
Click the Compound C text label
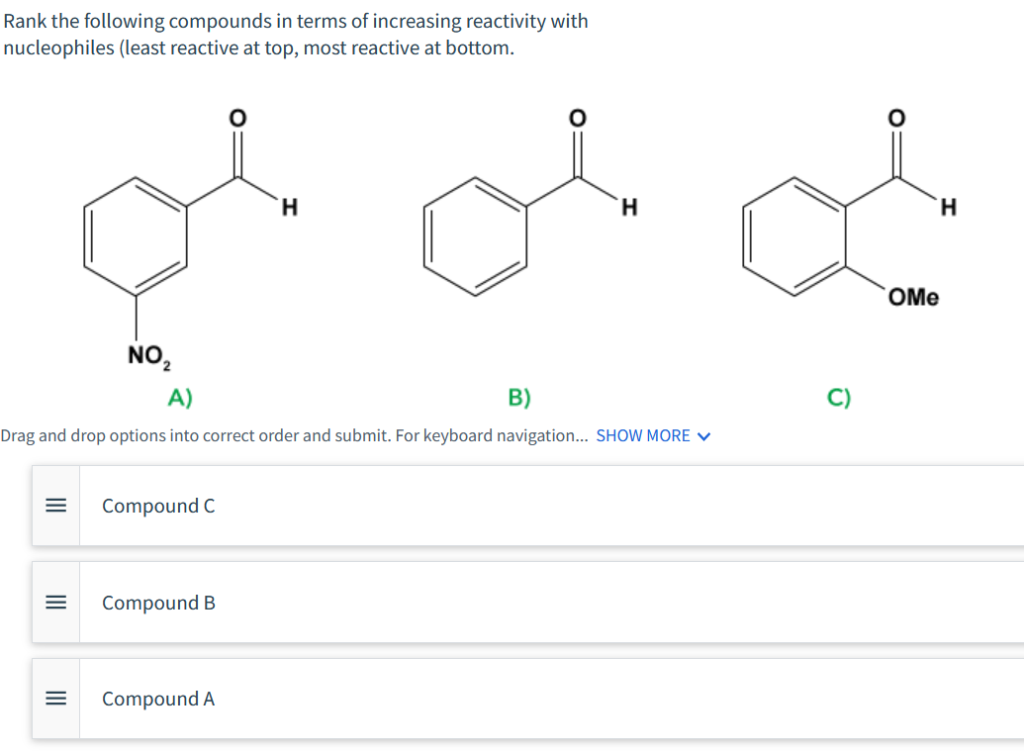coord(158,506)
